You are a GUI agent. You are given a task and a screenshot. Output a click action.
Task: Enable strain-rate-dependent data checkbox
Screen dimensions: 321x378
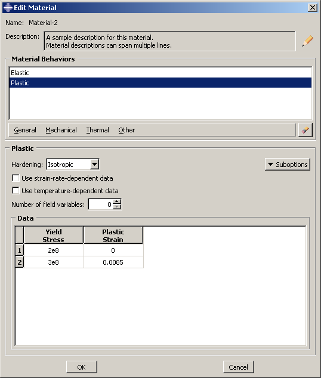click(16, 178)
